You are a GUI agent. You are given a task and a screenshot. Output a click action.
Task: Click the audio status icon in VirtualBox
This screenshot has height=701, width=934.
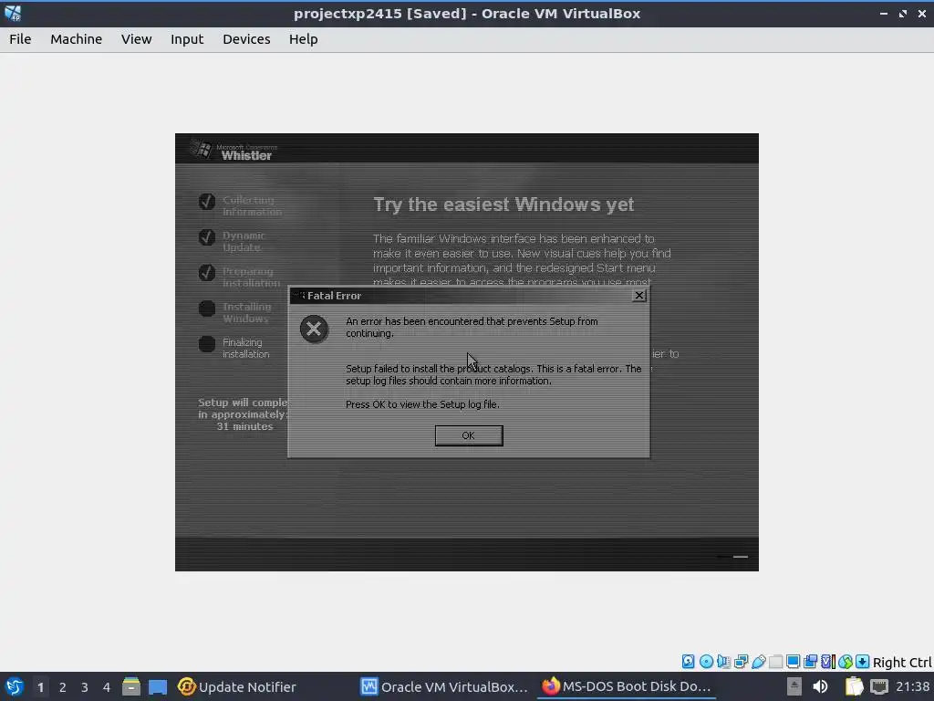tap(723, 661)
